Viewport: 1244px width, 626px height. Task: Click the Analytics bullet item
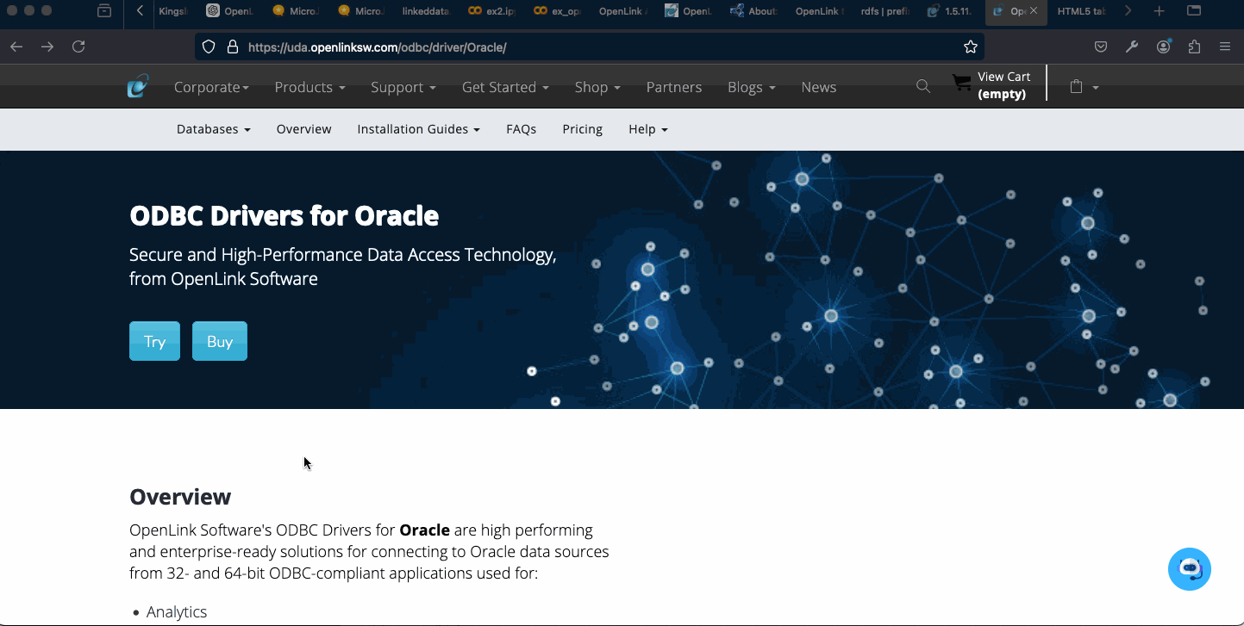(x=177, y=611)
